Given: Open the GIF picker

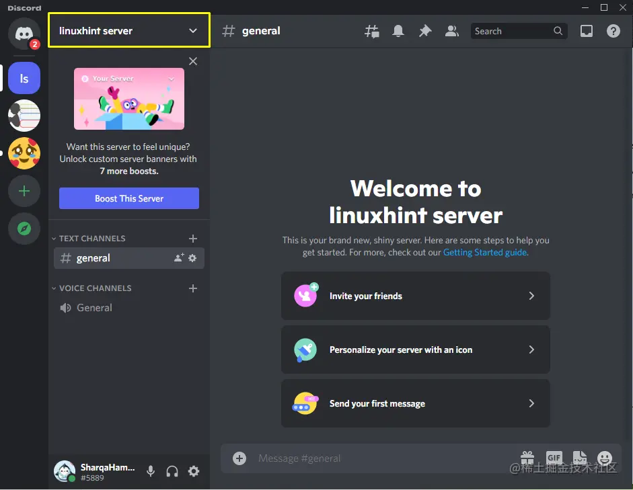Looking at the screenshot, I should [x=554, y=458].
